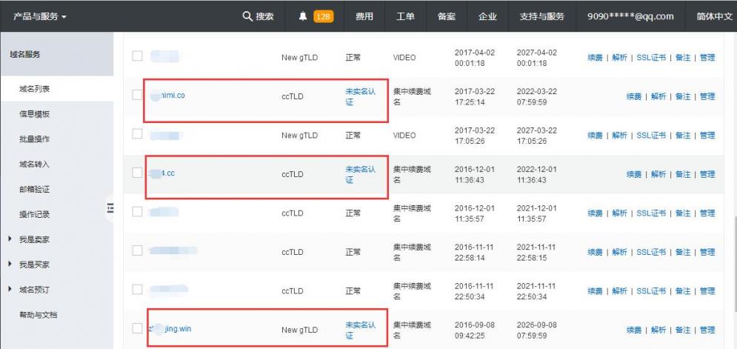Select 域名列表 in the sidebar
This screenshot has width=737, height=349.
35,90
